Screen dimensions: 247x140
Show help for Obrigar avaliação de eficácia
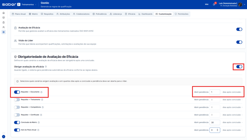point(46,67)
